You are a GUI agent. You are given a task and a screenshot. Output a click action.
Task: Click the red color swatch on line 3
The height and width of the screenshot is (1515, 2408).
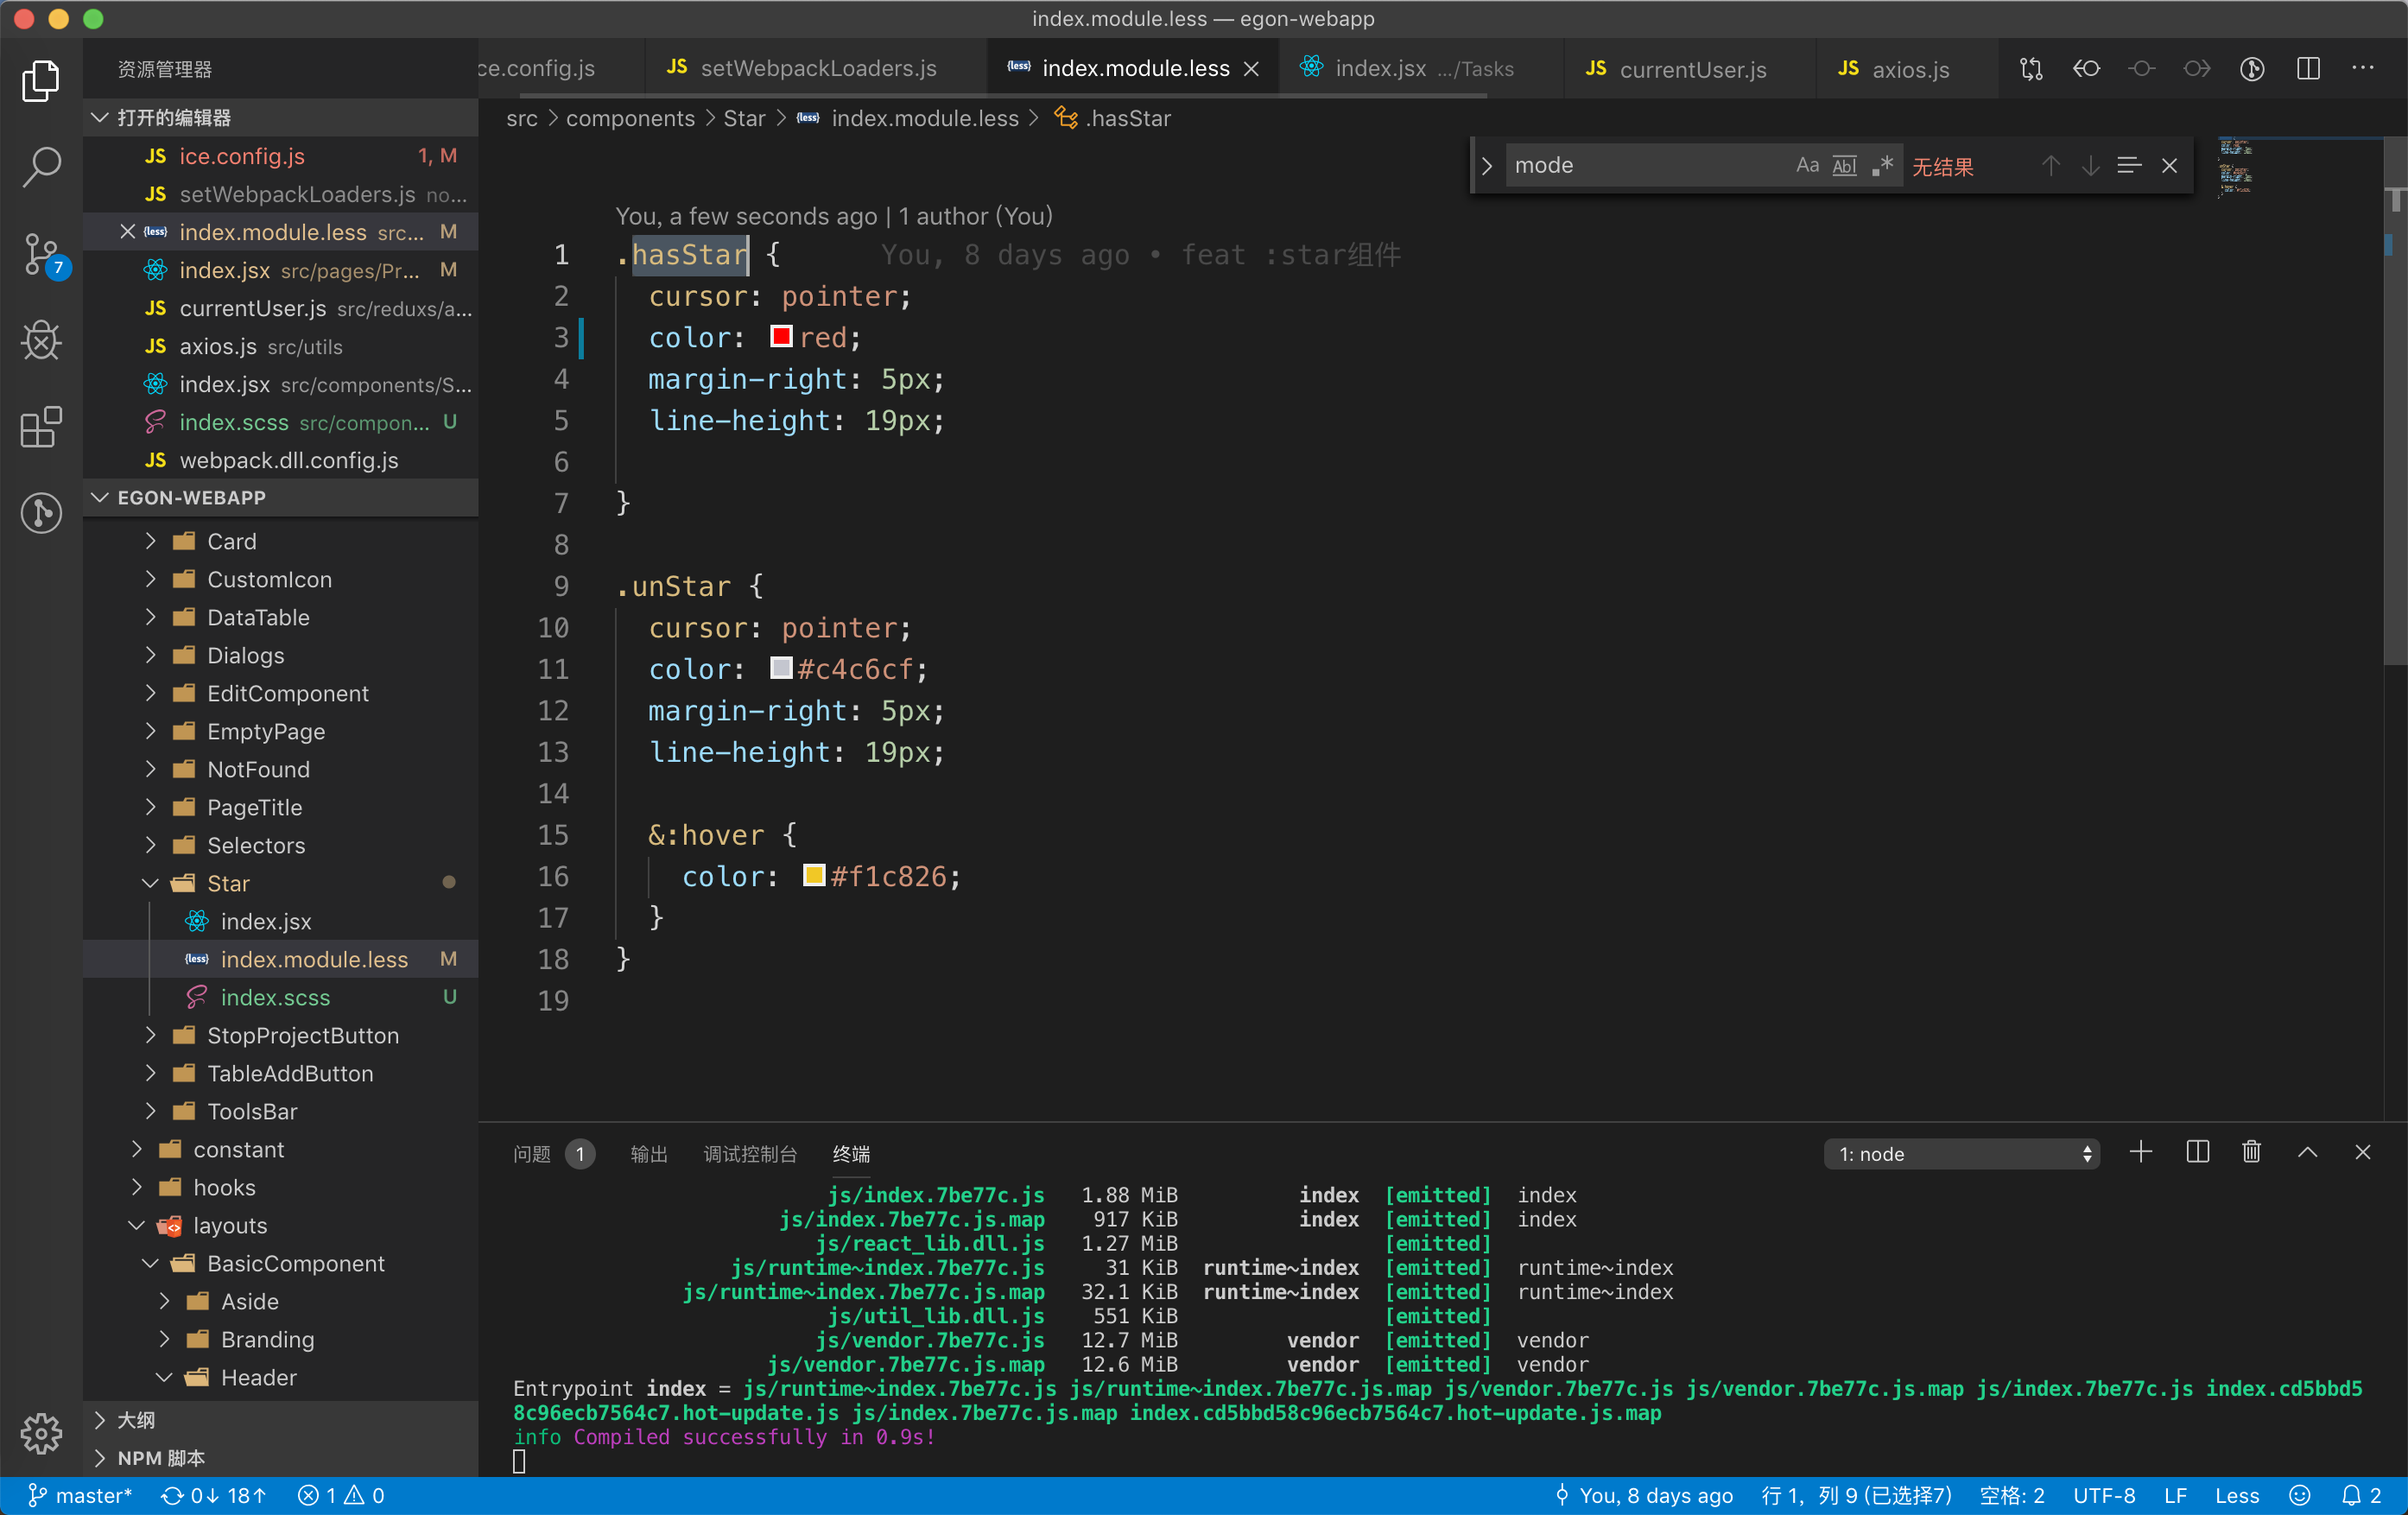click(781, 336)
